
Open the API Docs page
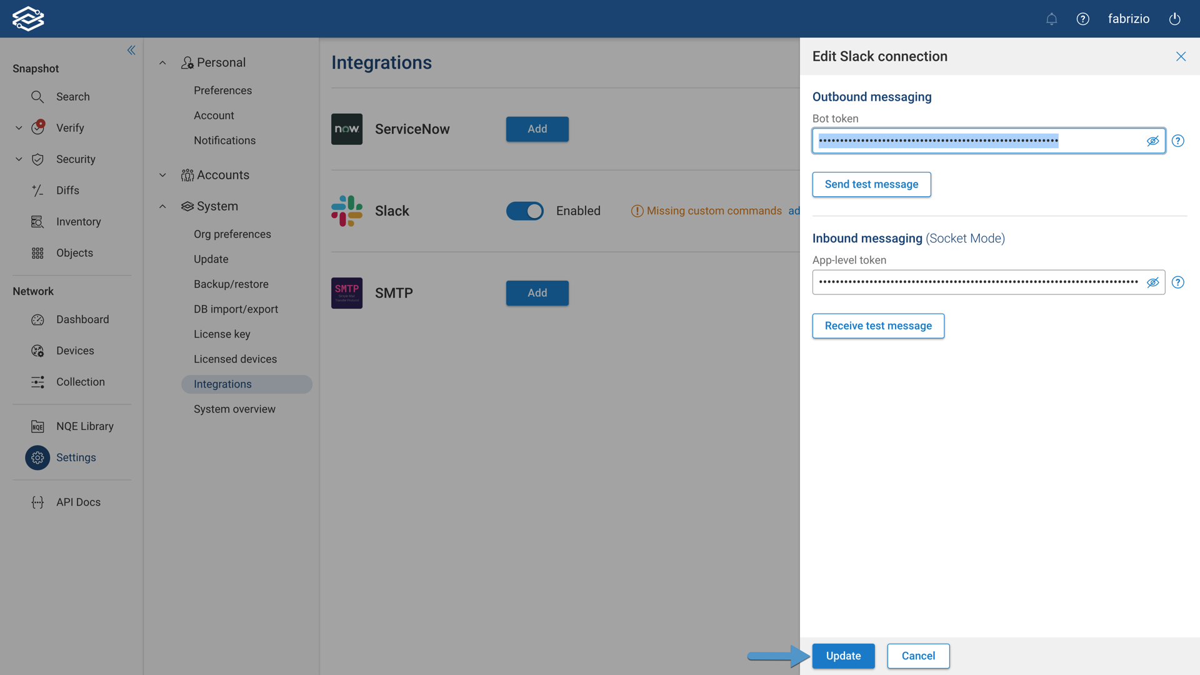(x=77, y=502)
